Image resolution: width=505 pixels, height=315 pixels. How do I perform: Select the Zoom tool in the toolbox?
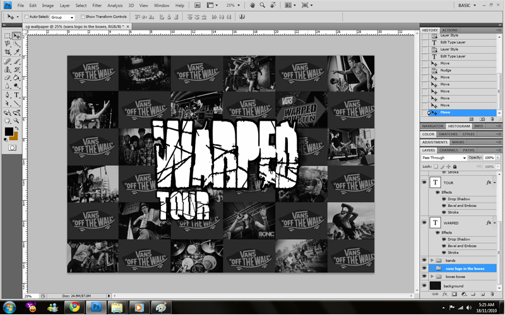tap(16, 121)
